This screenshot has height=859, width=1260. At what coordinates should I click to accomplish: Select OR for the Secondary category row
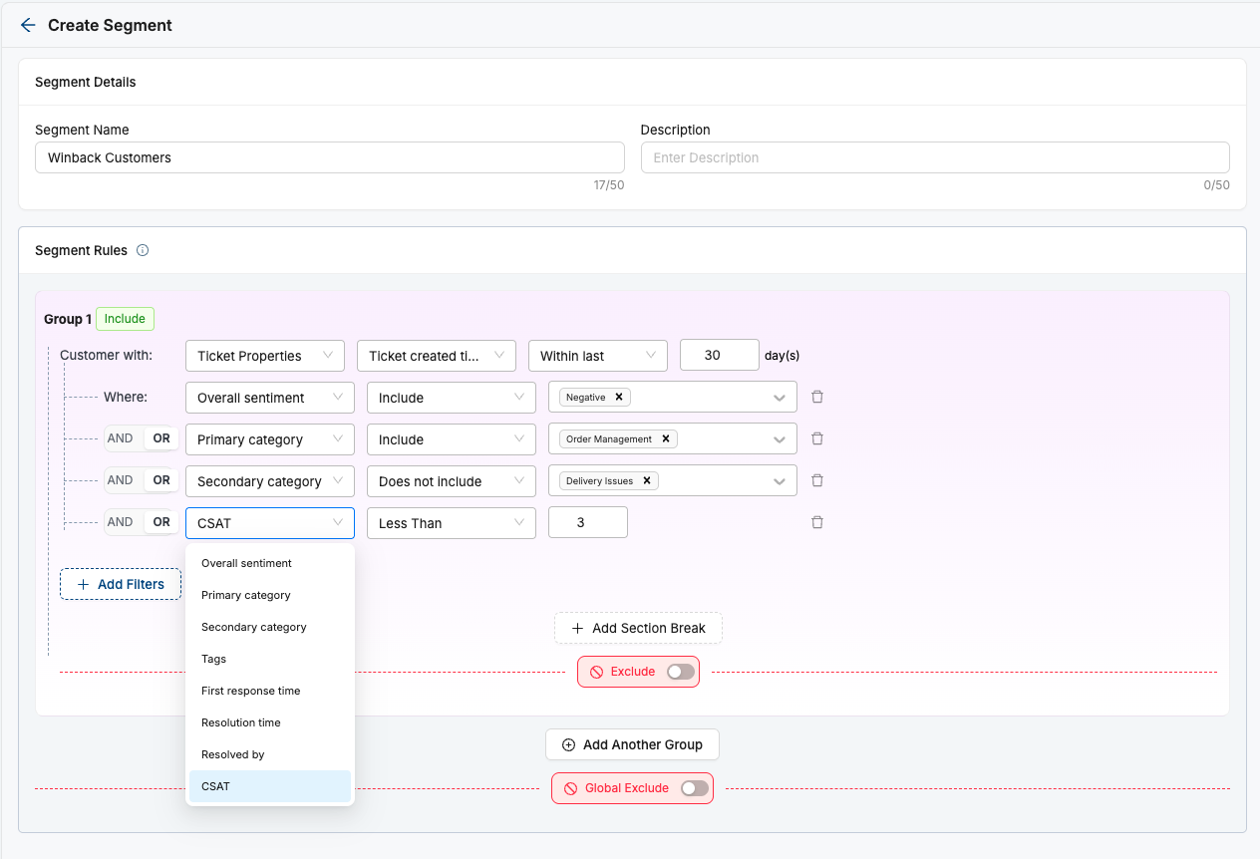161,480
